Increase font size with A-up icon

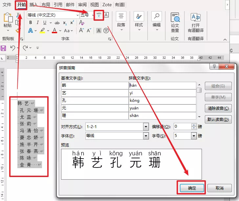(x=81, y=30)
